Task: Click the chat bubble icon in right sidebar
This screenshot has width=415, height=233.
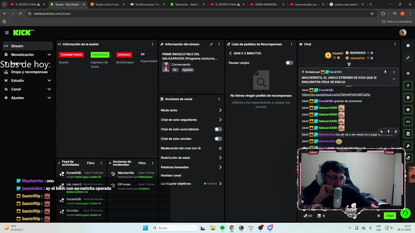Action: click(408, 110)
